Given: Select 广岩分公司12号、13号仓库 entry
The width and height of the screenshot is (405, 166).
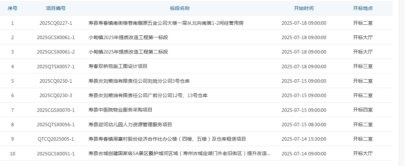Looking at the screenshot, I should pyautogui.click(x=148, y=95).
